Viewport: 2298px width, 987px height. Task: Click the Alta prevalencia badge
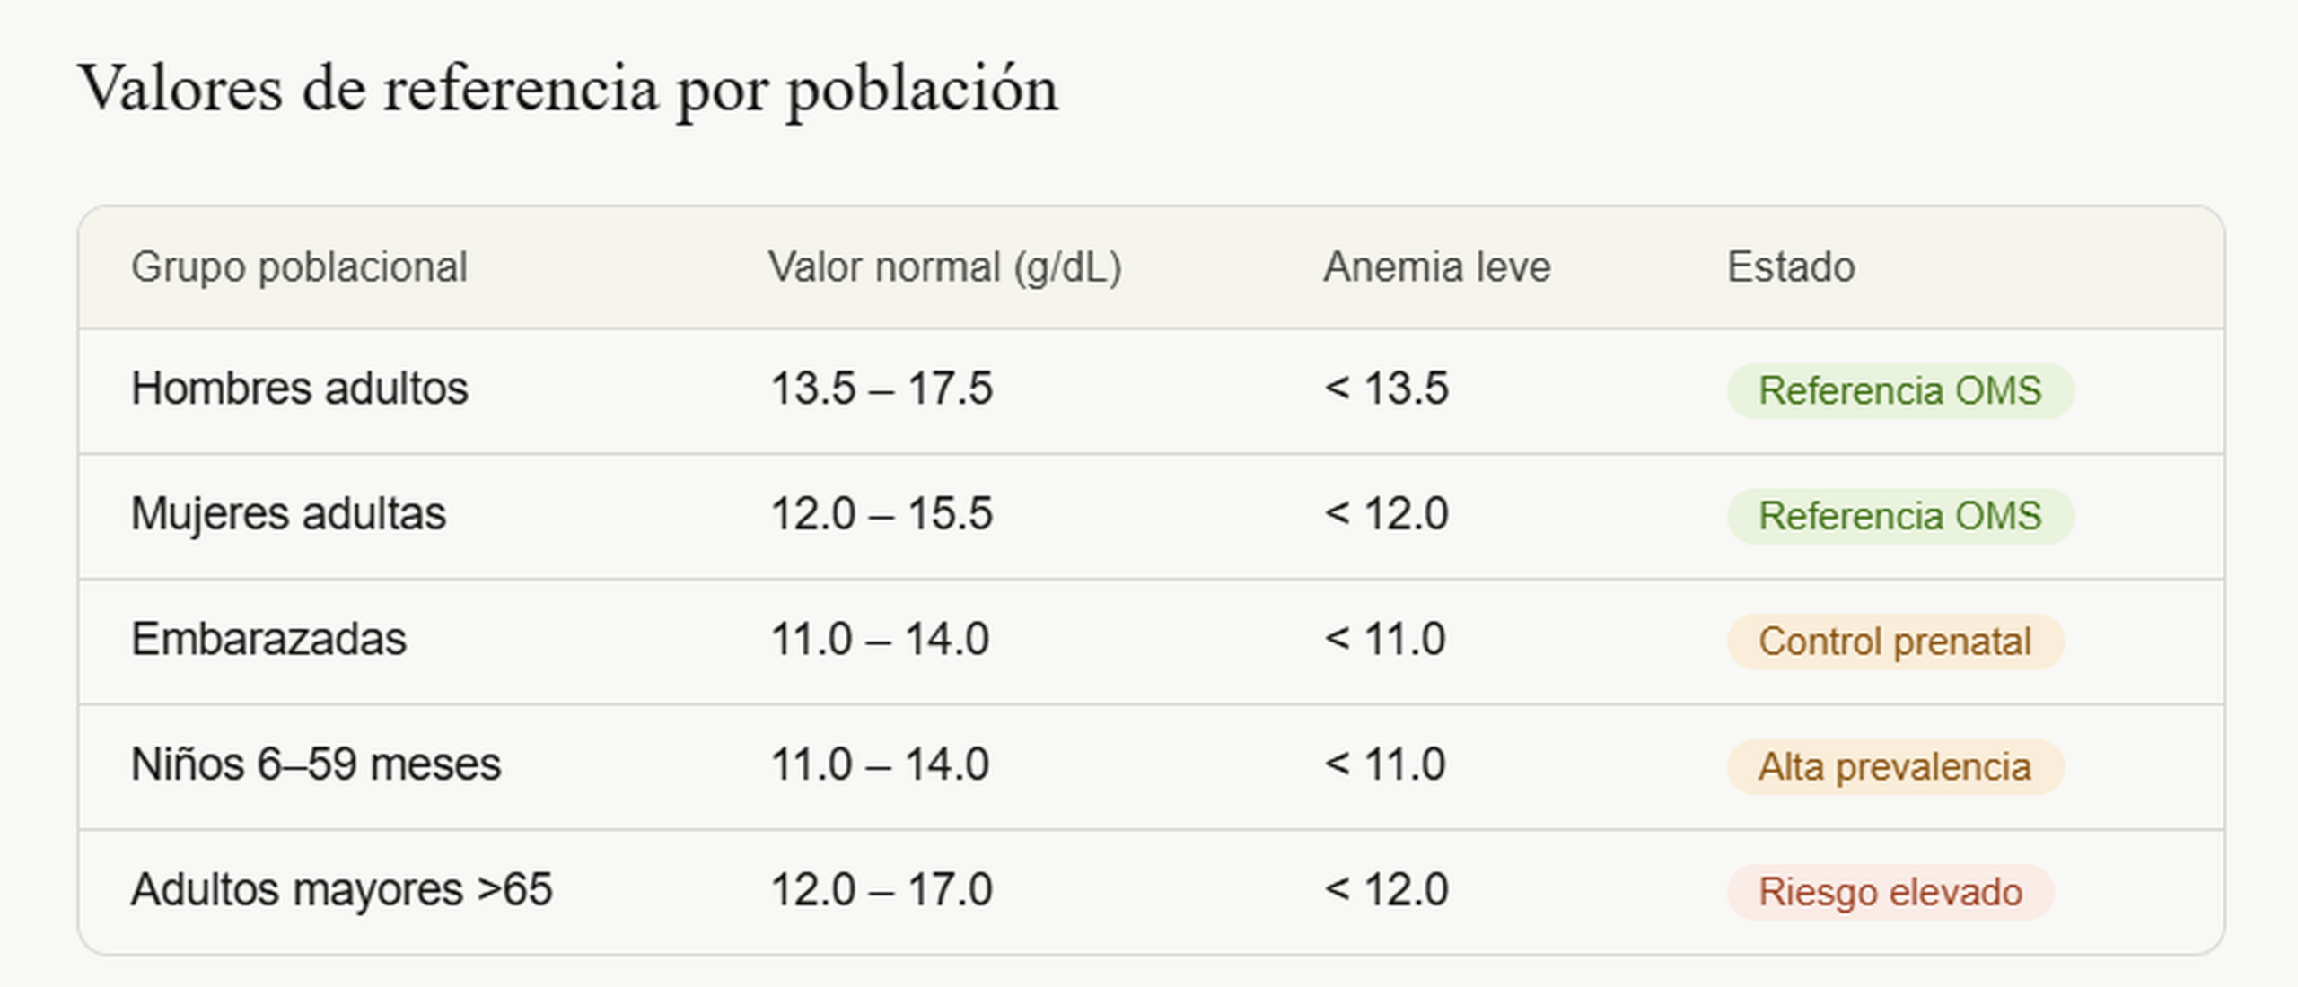pyautogui.click(x=1895, y=767)
